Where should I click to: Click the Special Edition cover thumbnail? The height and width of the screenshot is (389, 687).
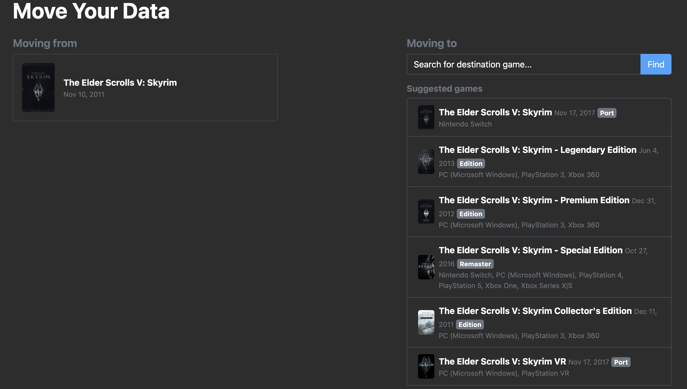[426, 267]
